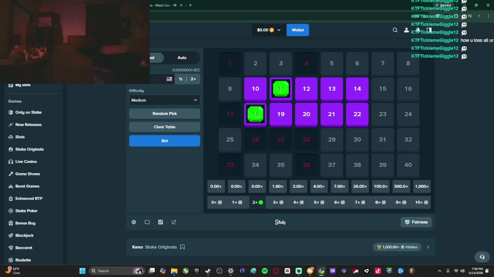Screen dimensions: 494x277
Task: Open the 1,000.00× Hidden top win badge
Action: (x=397, y=247)
